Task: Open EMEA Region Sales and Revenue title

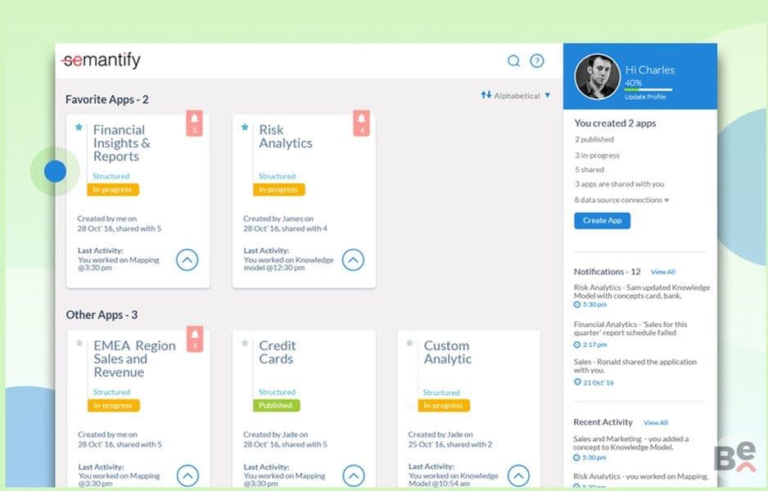Action: pyautogui.click(x=135, y=358)
